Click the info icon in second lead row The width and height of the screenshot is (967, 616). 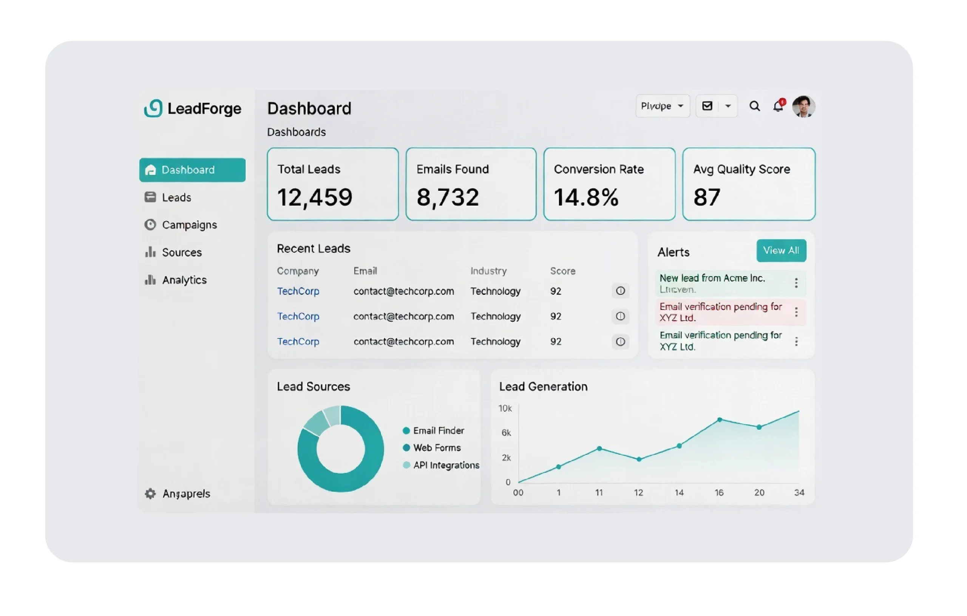point(621,316)
